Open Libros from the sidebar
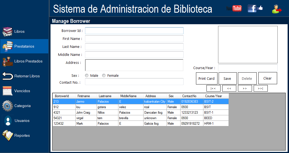Viewport: 289px width, 153px height. coord(19,32)
